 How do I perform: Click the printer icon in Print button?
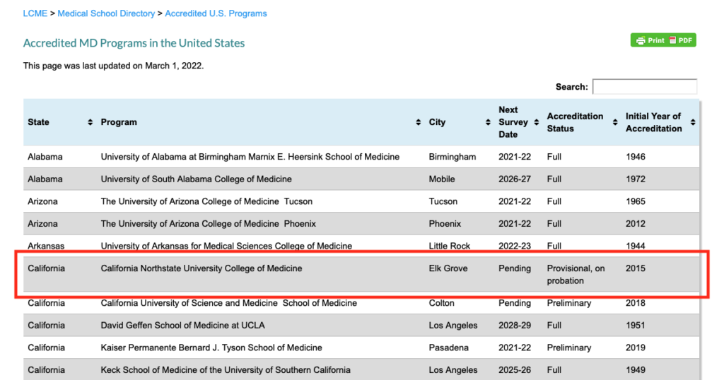pyautogui.click(x=641, y=40)
